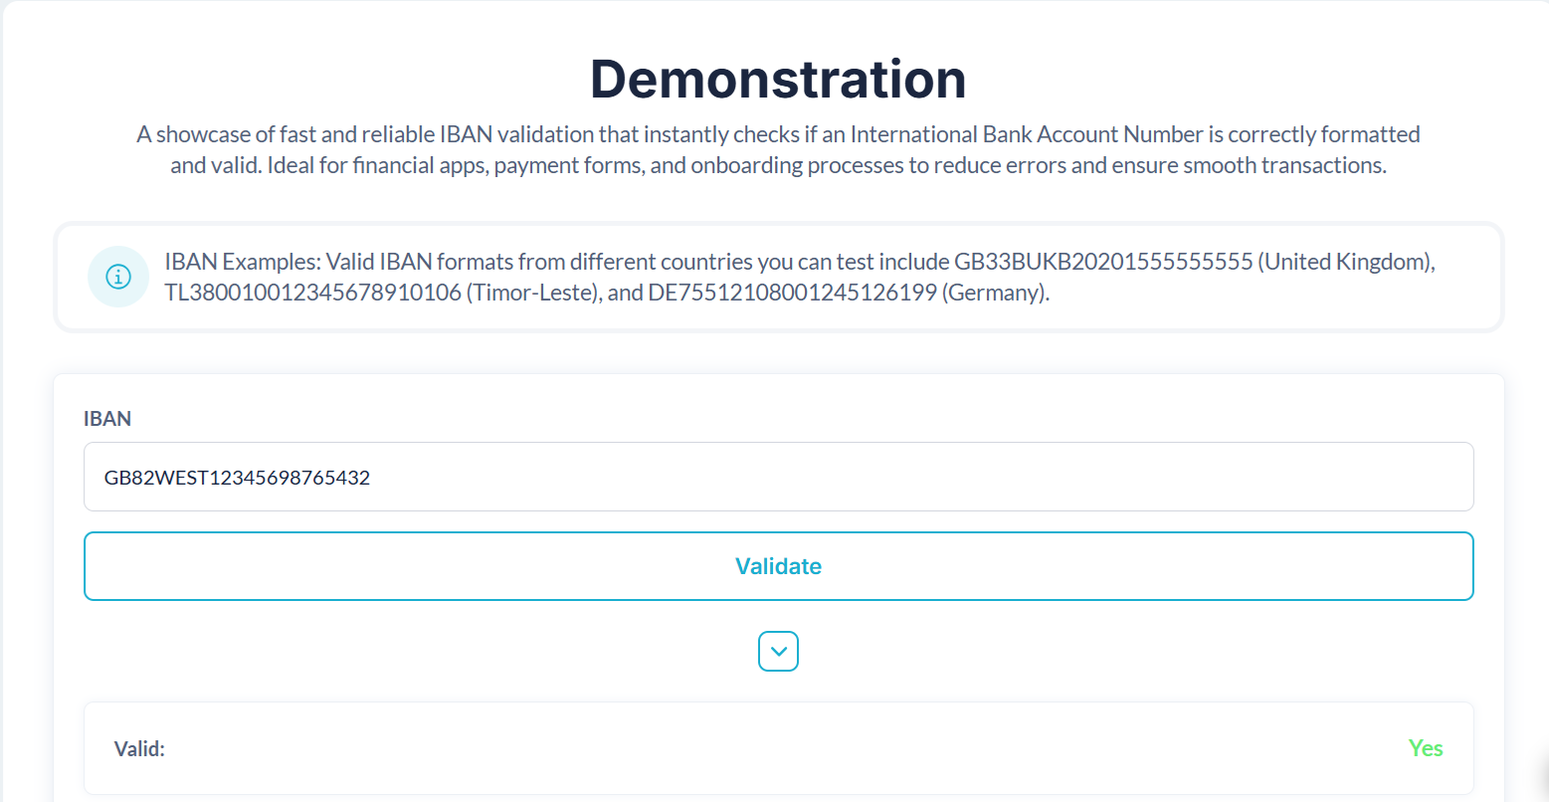The width and height of the screenshot is (1549, 802).
Task: Focus the IBAN input field
Action: point(778,477)
